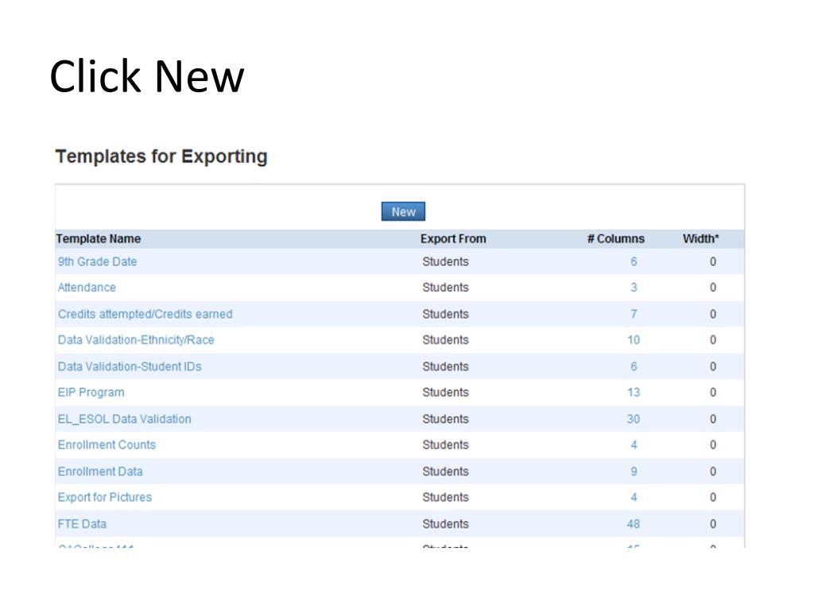Image resolution: width=814 pixels, height=610 pixels.
Task: Click column count 6 for Student IDs
Action: pyautogui.click(x=634, y=366)
